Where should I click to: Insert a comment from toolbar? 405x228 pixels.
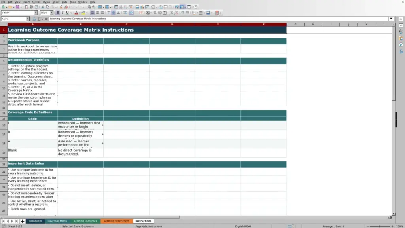point(166,7)
